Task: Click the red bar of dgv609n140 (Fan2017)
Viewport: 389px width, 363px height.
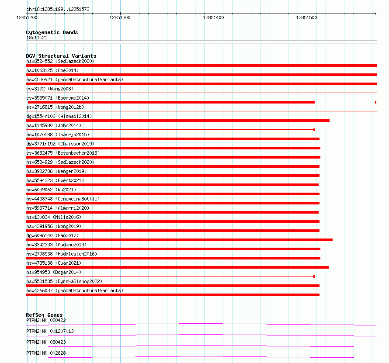Action: click(x=179, y=240)
